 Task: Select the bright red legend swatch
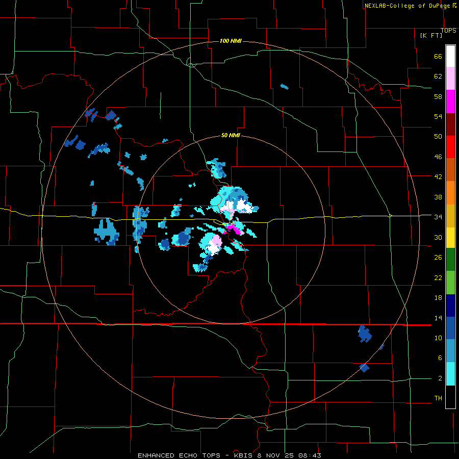tap(450, 147)
